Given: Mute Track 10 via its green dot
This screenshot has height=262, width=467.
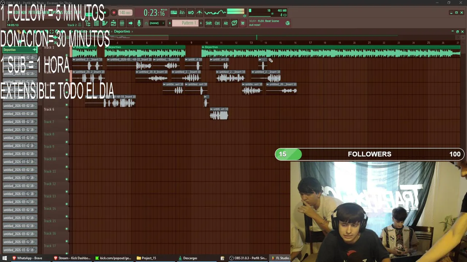Looking at the screenshot, I should [67, 167].
